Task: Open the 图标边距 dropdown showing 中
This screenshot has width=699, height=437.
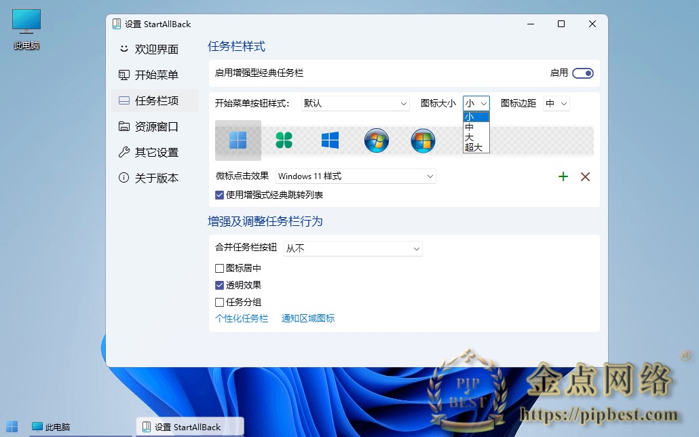Action: coord(556,103)
